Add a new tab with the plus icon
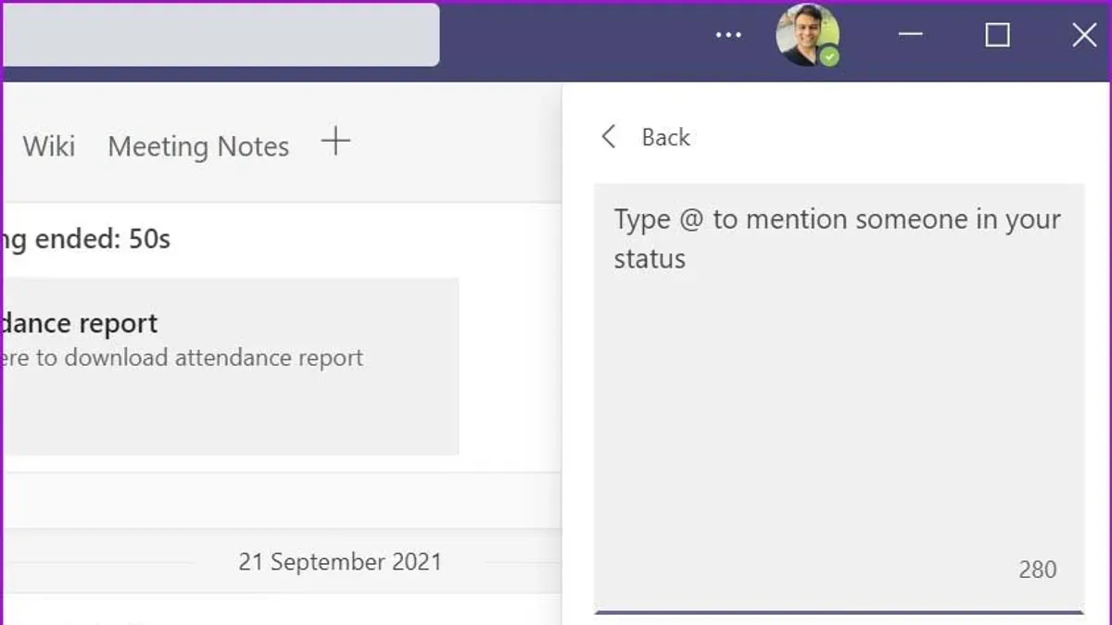The image size is (1112, 625). 335,142
